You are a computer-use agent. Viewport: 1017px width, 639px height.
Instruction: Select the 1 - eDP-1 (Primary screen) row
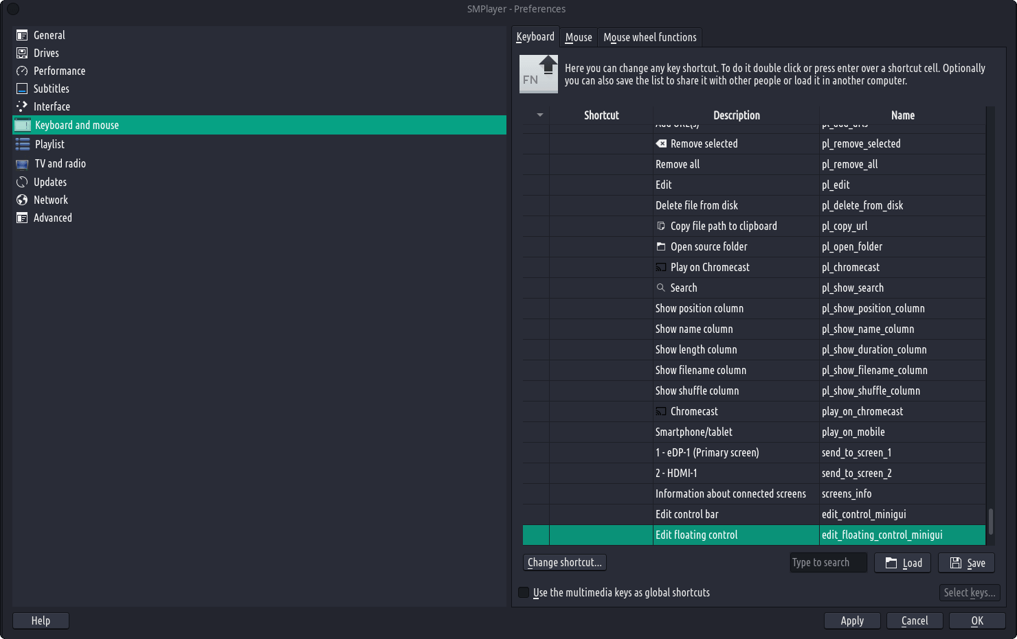[754, 452]
